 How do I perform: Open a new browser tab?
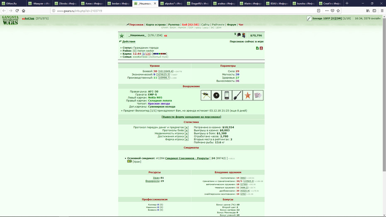(x=347, y=3)
